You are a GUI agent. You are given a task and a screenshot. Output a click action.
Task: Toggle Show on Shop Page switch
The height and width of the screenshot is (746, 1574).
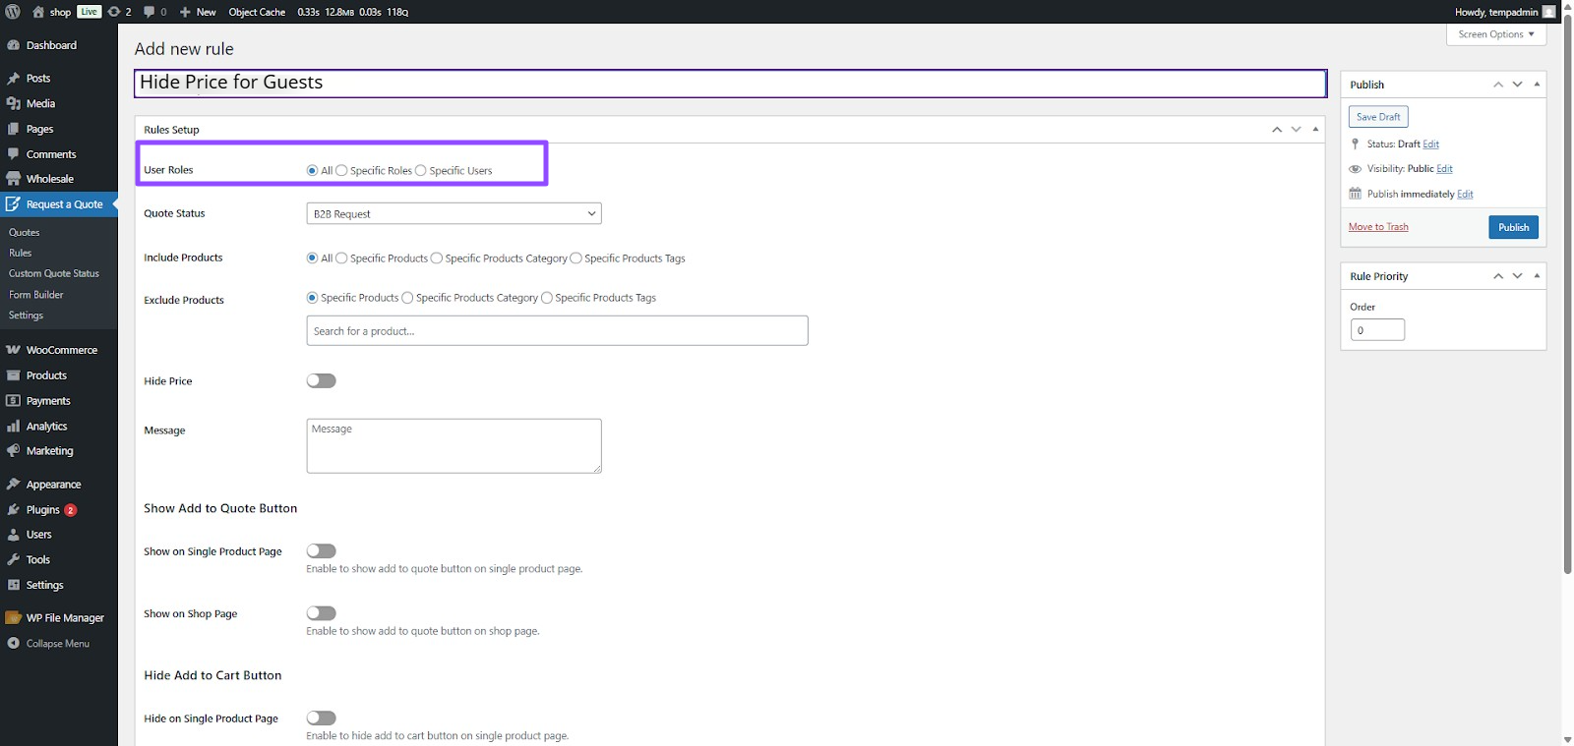point(322,613)
